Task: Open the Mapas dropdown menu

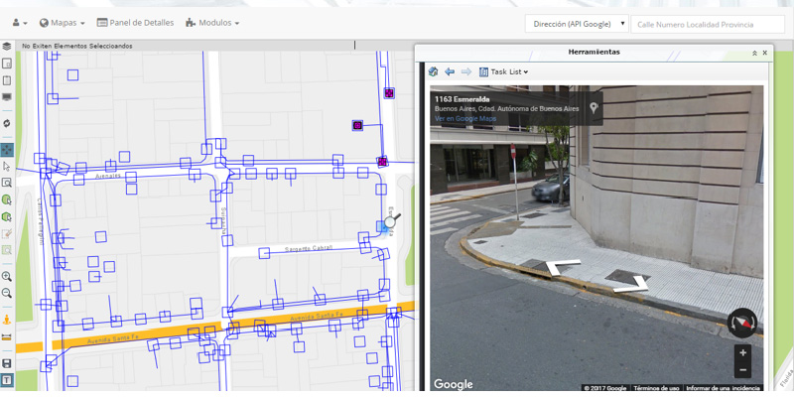Action: [62, 23]
